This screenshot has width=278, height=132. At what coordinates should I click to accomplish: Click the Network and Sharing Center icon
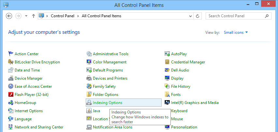[11, 127]
